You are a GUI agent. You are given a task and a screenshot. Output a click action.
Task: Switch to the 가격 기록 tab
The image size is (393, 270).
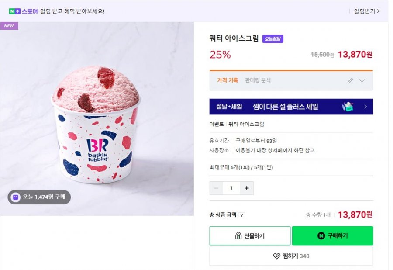pos(228,80)
